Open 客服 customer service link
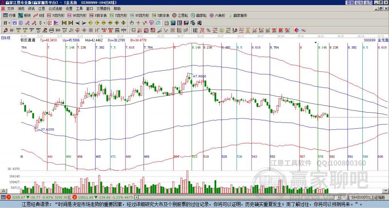Screen dimensions: 389x208 click(x=350, y=3)
